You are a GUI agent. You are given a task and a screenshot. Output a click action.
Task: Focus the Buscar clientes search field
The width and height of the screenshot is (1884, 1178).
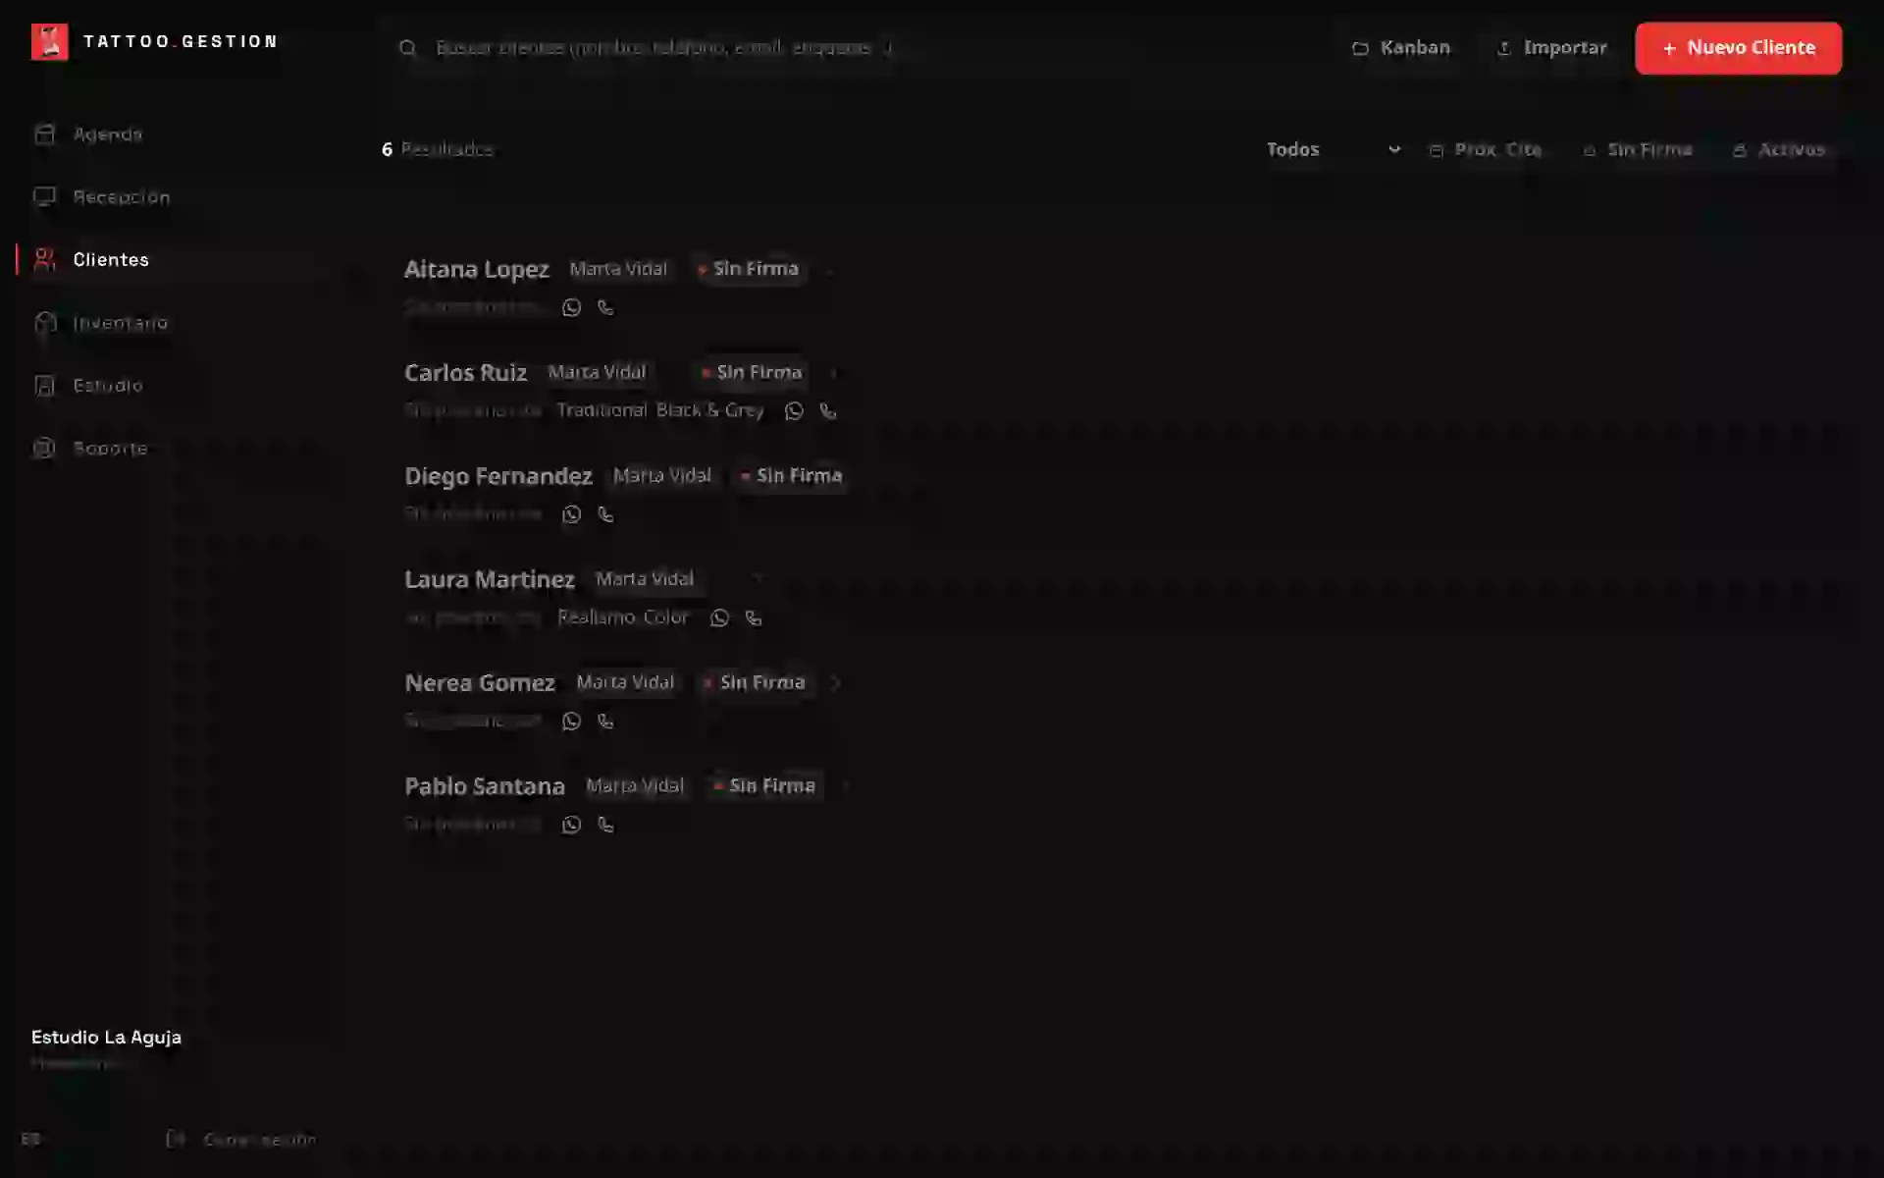point(765,48)
